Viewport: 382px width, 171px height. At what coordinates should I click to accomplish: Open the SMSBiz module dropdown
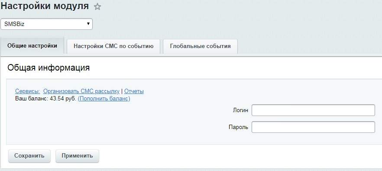(x=46, y=24)
